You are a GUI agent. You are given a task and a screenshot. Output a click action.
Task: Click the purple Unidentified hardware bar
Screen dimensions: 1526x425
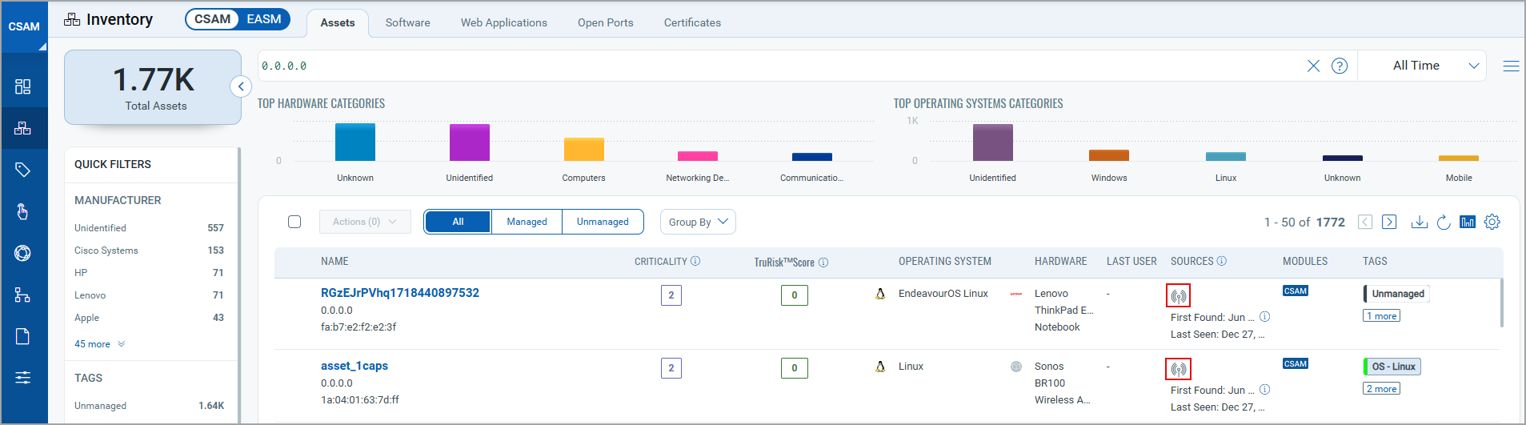coord(470,142)
